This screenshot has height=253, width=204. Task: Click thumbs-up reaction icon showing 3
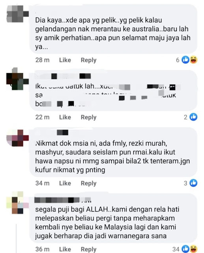tap(193, 183)
